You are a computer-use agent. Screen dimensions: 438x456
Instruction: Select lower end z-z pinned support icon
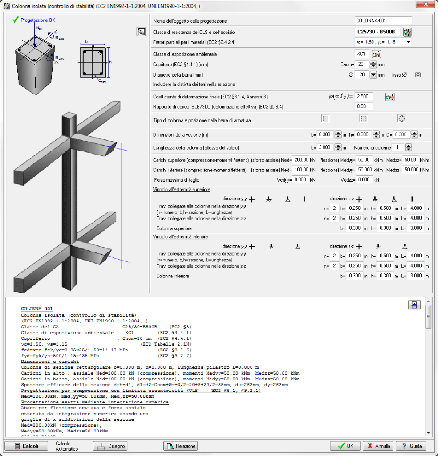pyautogui.click(x=405, y=247)
